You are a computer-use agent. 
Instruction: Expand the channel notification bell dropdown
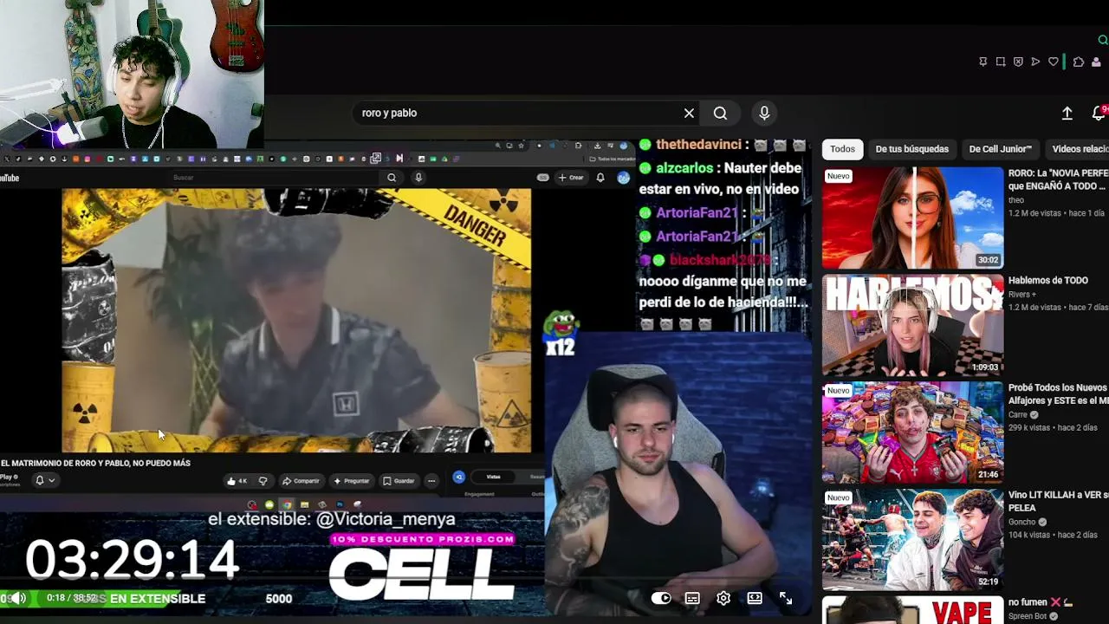(44, 480)
